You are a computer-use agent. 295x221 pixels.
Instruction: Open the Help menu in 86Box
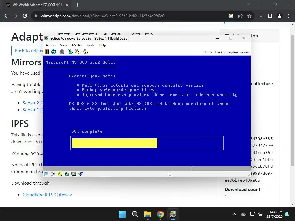coord(102,45)
